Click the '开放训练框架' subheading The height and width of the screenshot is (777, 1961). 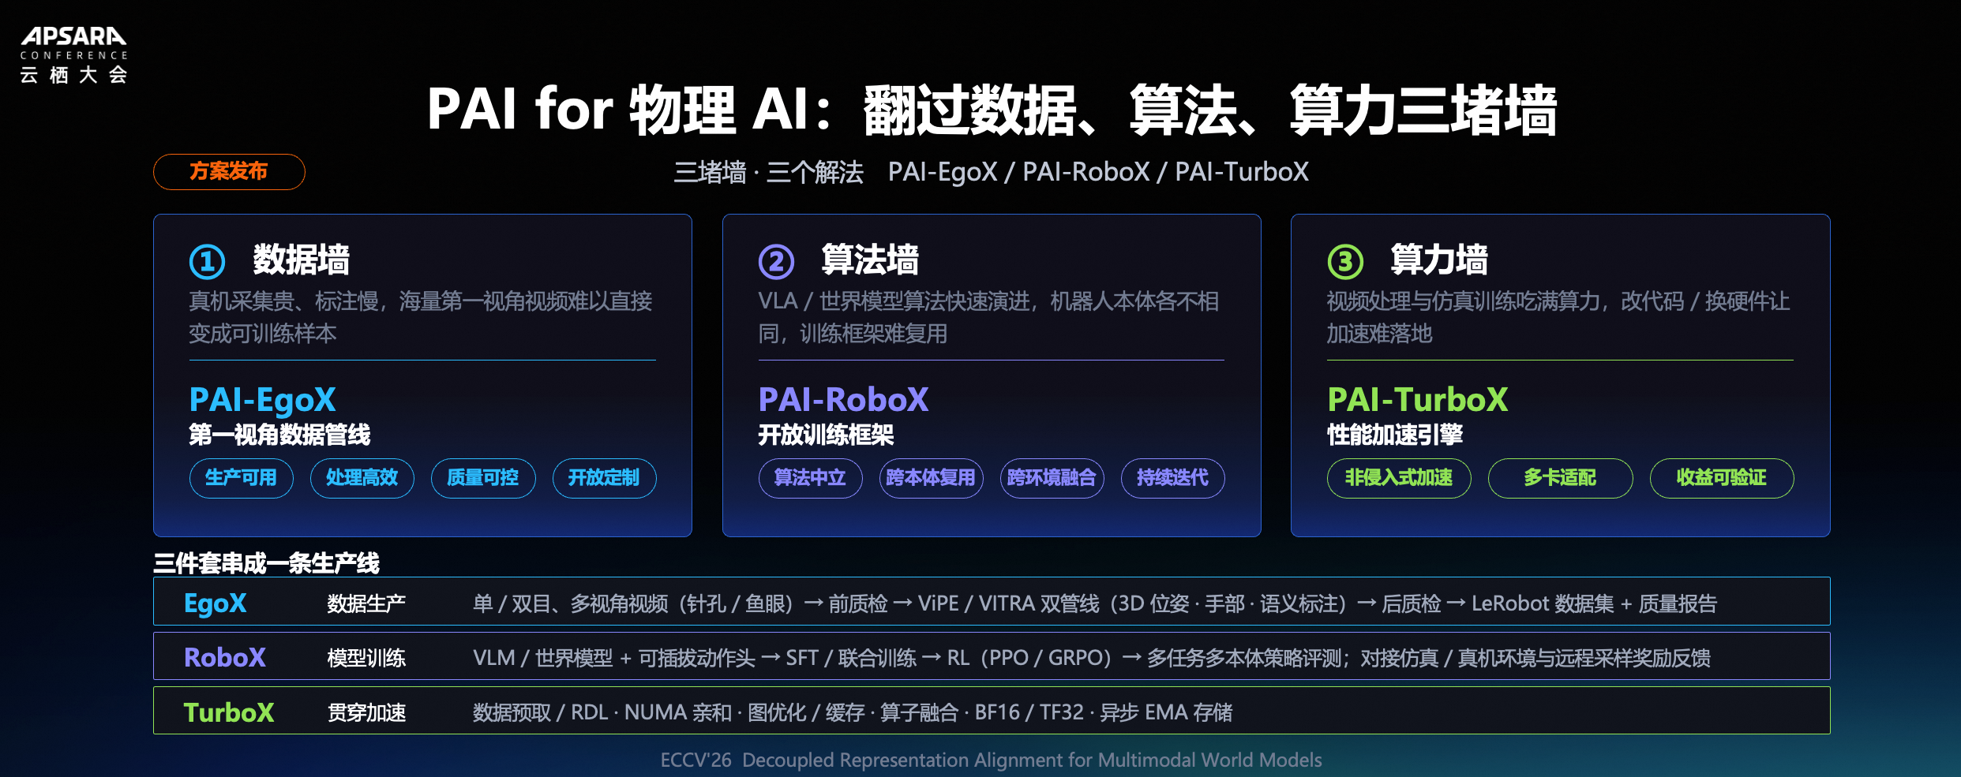826,435
